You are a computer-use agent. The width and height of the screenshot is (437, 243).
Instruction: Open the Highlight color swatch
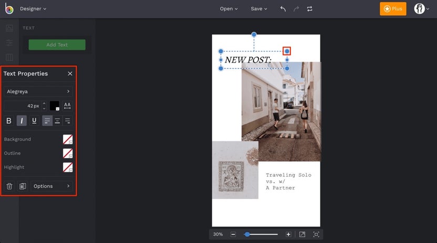pos(68,167)
